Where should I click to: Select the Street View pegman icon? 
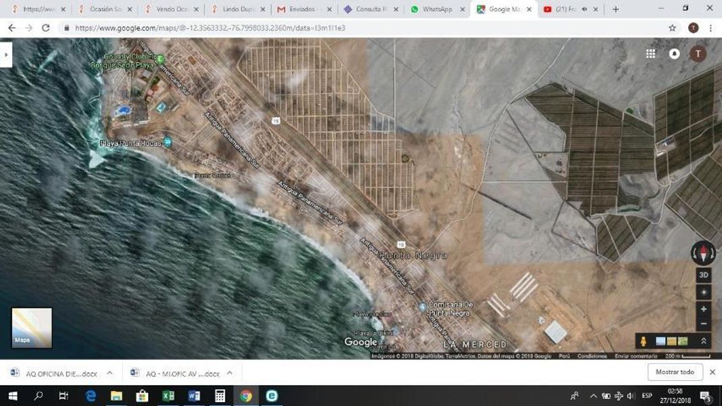coord(644,341)
